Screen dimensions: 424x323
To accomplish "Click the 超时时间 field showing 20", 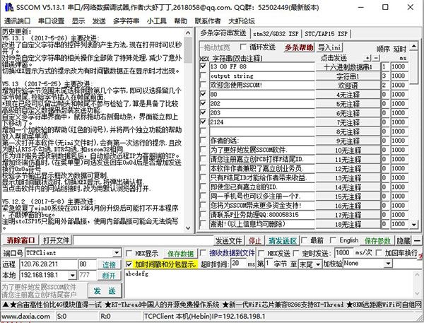I will [239, 264].
